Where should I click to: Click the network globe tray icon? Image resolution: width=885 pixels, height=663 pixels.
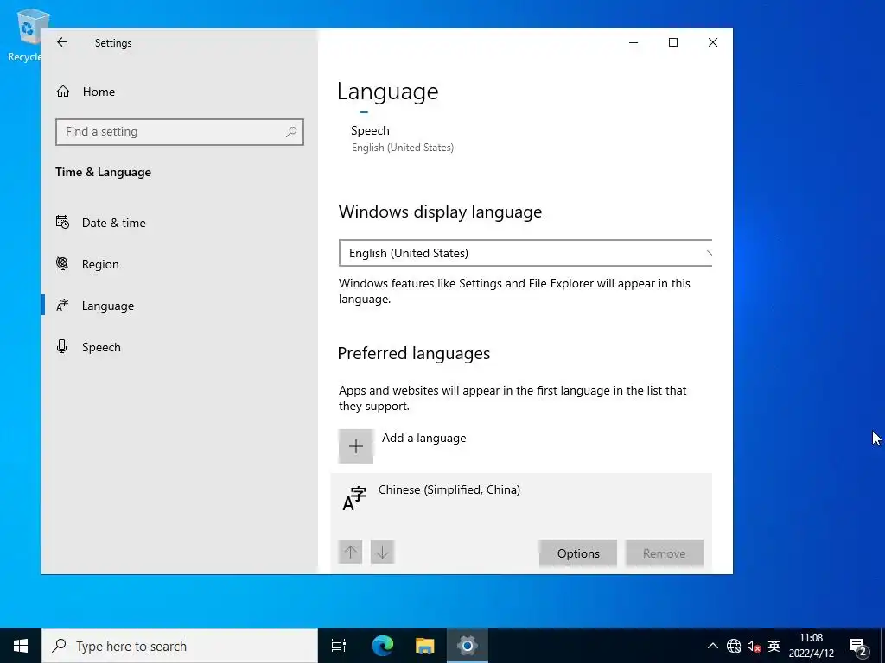[x=734, y=646]
